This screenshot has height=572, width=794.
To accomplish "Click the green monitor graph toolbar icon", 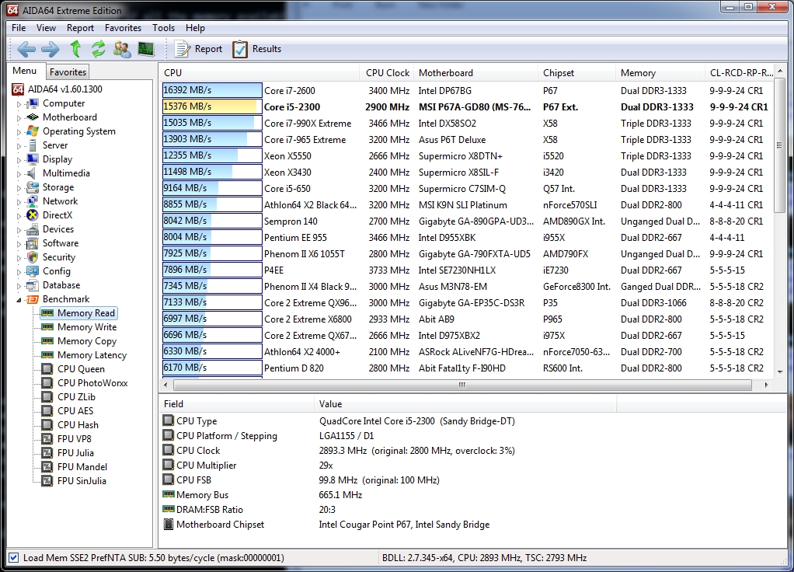I will tap(145, 49).
